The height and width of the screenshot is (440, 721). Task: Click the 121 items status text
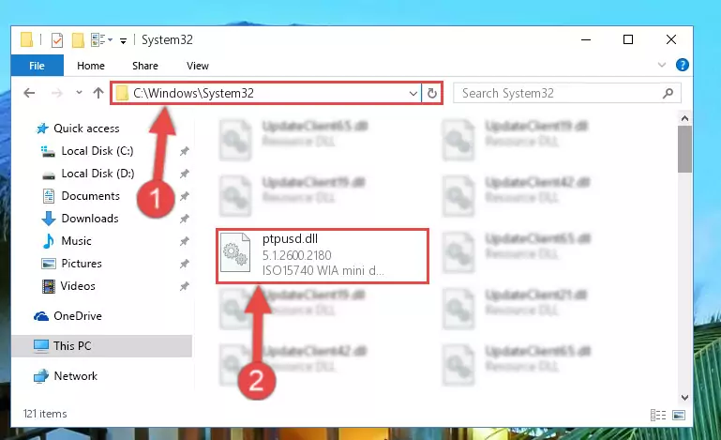pyautogui.click(x=45, y=414)
